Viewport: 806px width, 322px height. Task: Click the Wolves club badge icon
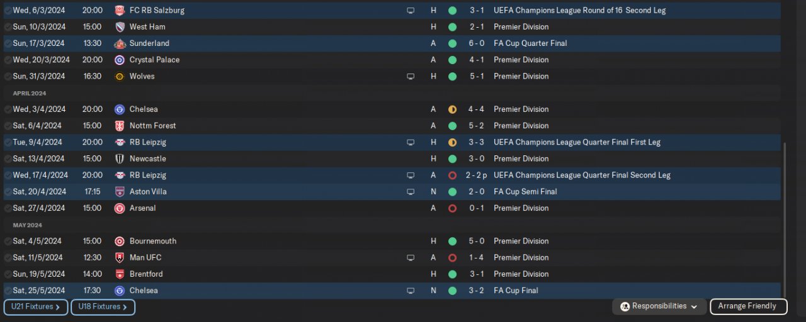(120, 76)
